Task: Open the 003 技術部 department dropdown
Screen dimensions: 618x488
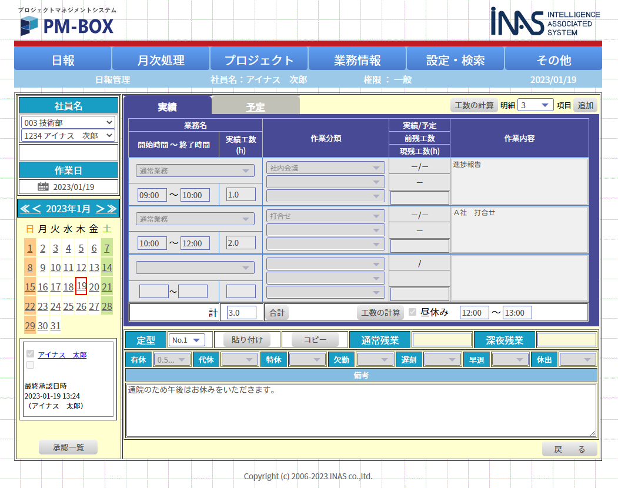Action: pyautogui.click(x=68, y=122)
